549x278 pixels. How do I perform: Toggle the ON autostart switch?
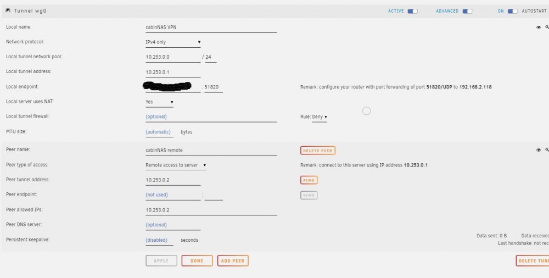click(x=513, y=11)
